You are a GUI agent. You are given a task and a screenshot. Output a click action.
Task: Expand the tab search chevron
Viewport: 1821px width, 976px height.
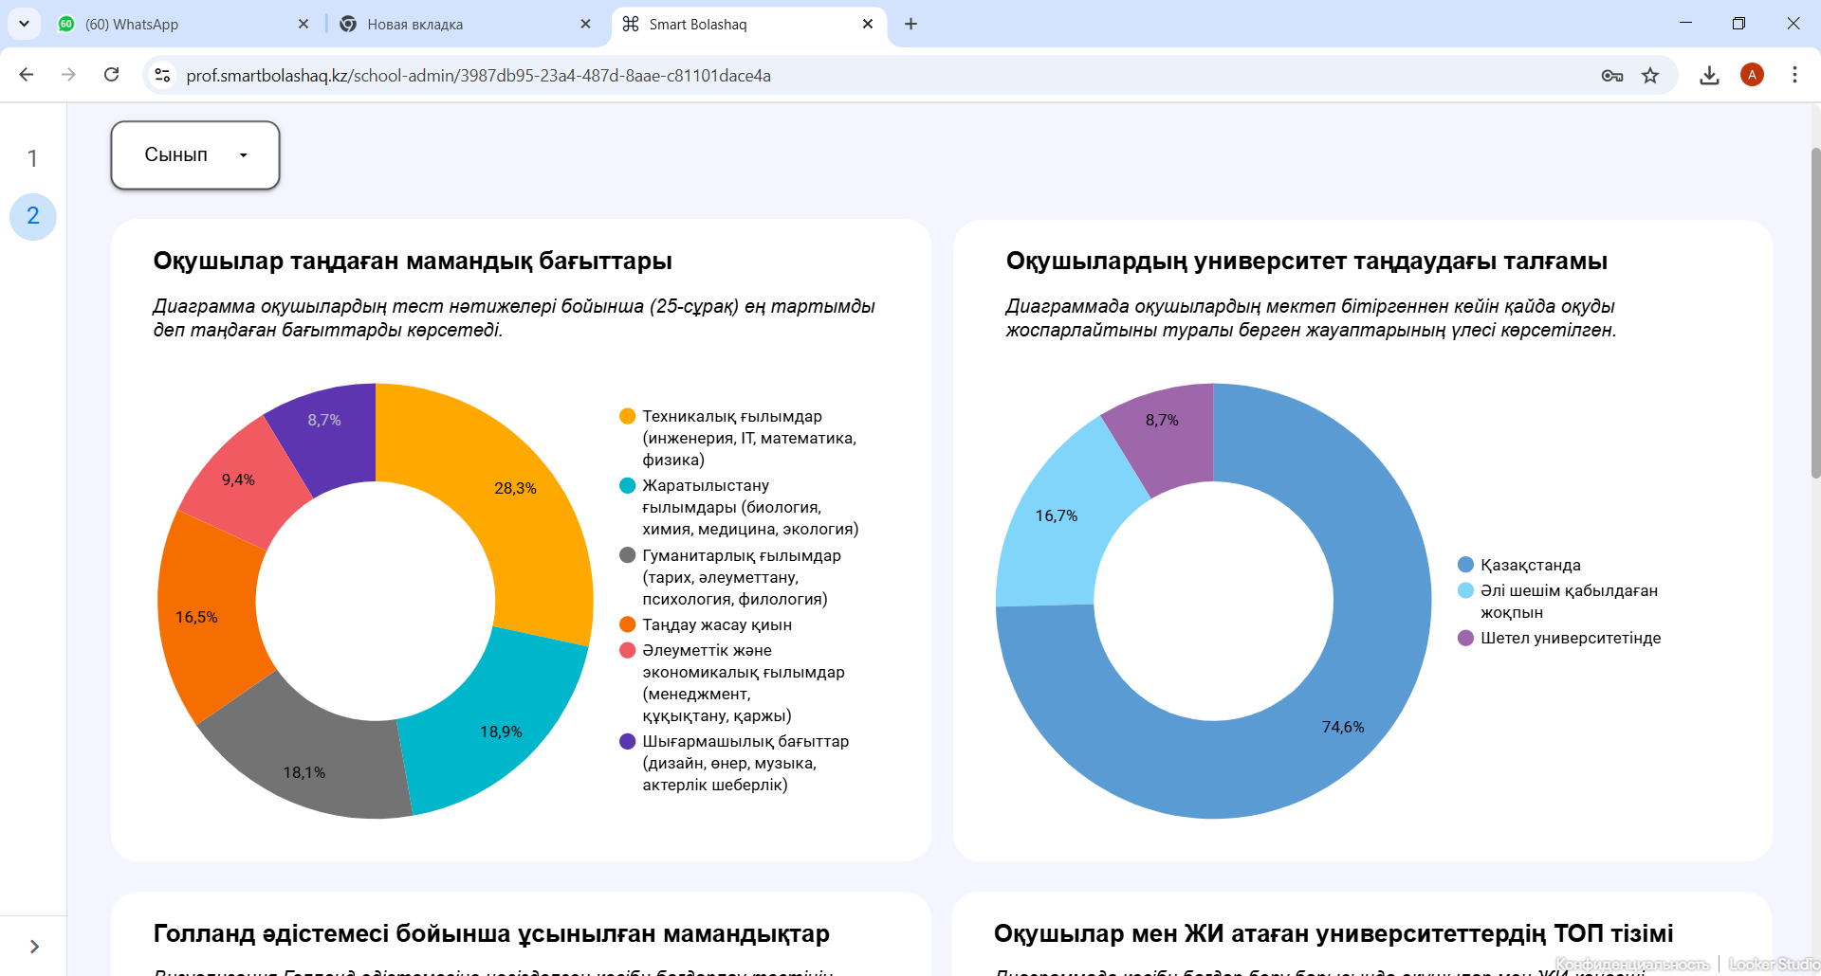point(24,24)
